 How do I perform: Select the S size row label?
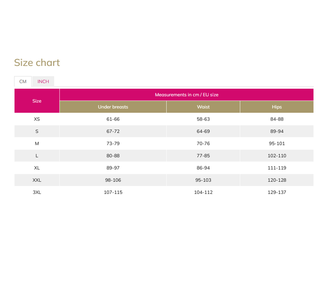(x=37, y=131)
